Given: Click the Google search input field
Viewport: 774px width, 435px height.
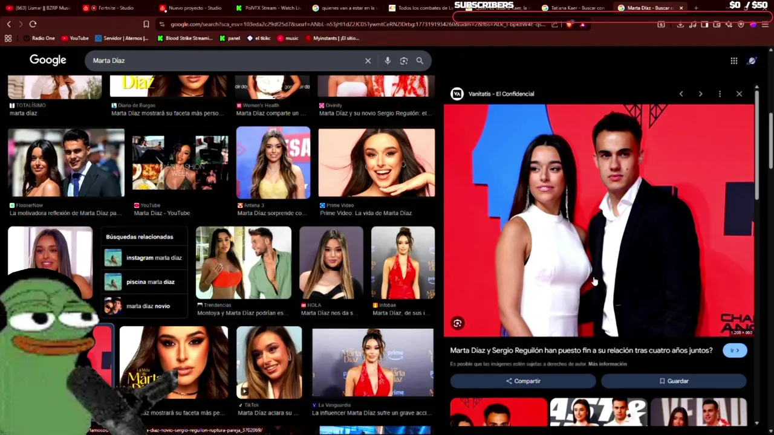Looking at the screenshot, I should point(227,60).
